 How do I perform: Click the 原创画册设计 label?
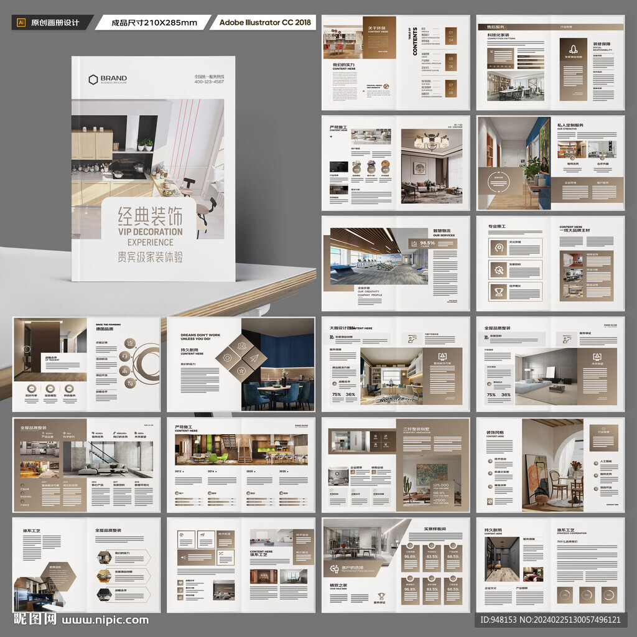[55, 23]
